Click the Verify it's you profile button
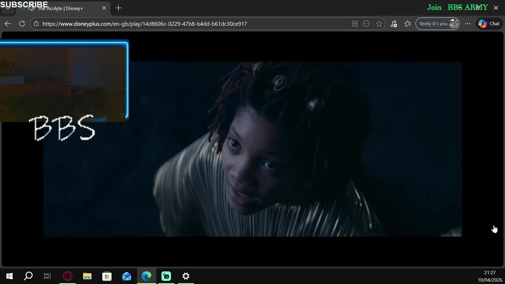505x284 pixels. 438,24
